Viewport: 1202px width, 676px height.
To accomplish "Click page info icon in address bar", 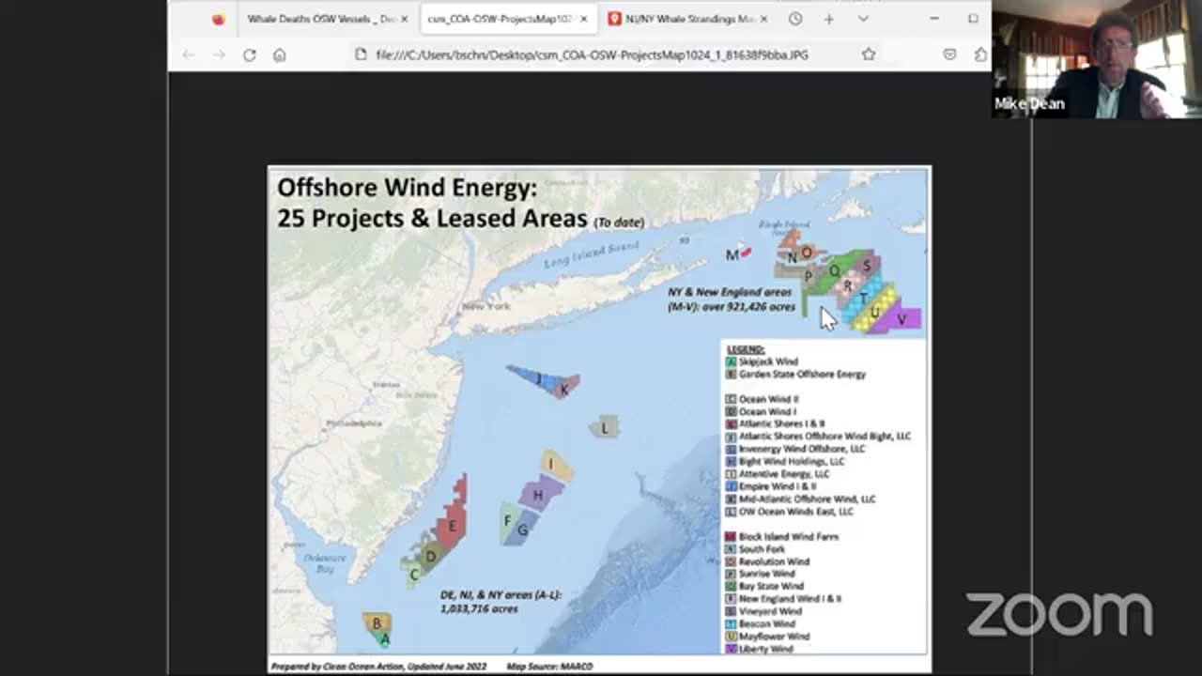I will click(x=361, y=54).
